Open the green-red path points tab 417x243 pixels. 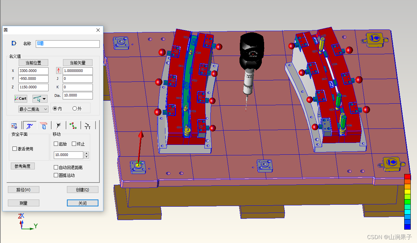73,126
